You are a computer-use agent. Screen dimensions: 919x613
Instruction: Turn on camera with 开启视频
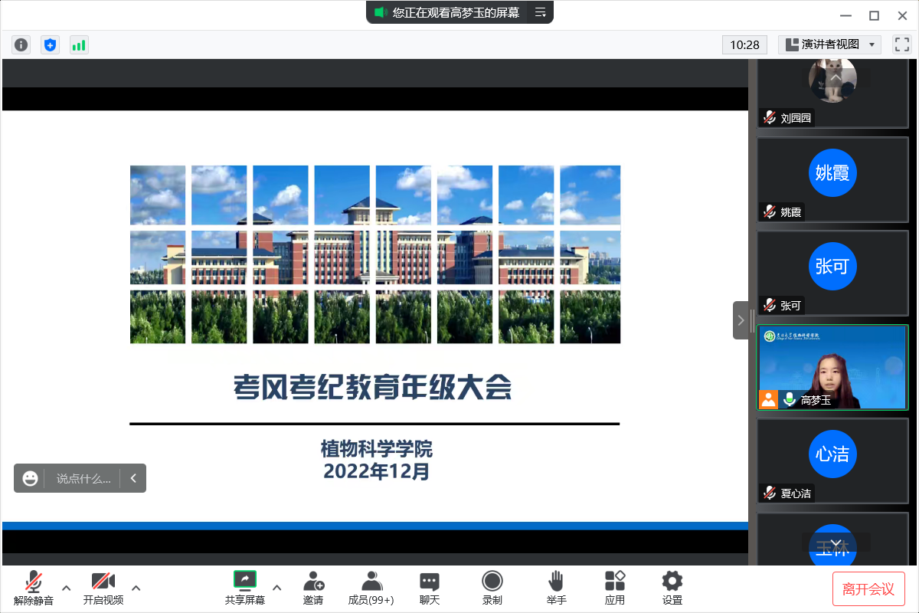[103, 588]
